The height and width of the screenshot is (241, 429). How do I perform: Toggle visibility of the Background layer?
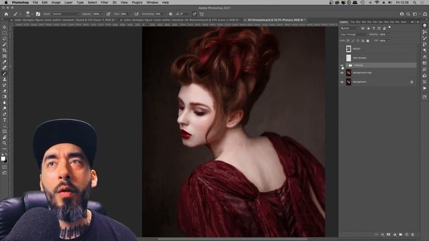(342, 82)
